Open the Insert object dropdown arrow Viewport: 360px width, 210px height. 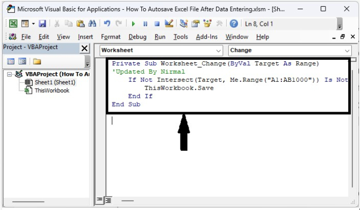tap(33, 24)
